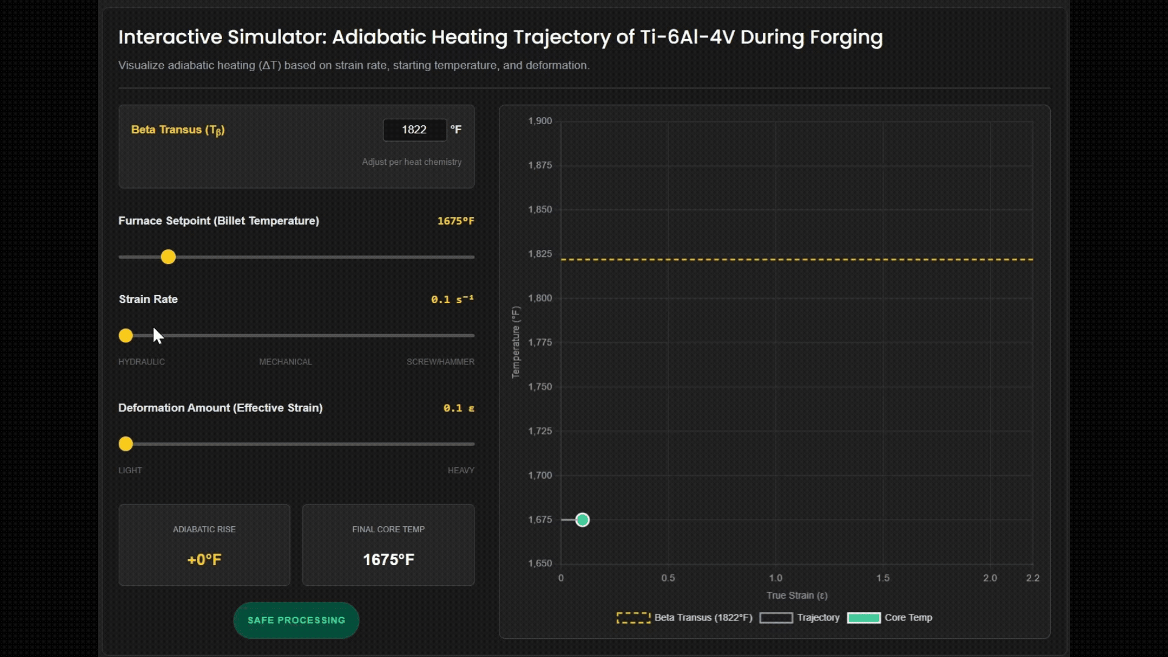This screenshot has height=657, width=1168.
Task: Click LIGHT label under deformation slider
Action: (130, 471)
